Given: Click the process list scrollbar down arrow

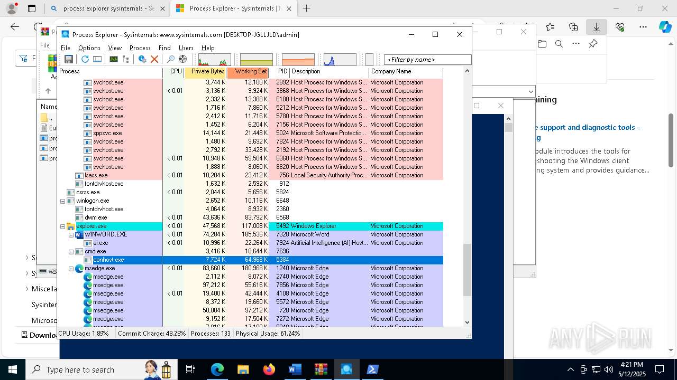Looking at the screenshot, I should tap(467, 322).
